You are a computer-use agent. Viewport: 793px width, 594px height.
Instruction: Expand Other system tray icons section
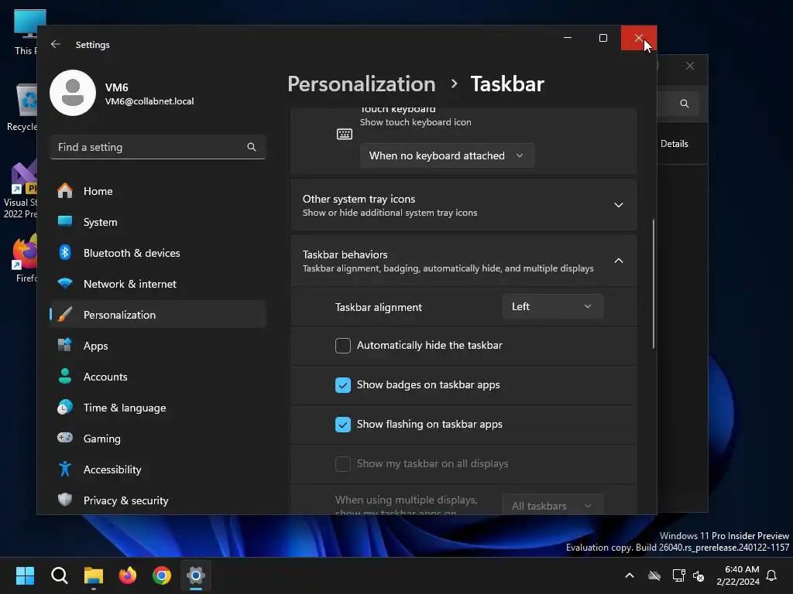pyautogui.click(x=619, y=205)
